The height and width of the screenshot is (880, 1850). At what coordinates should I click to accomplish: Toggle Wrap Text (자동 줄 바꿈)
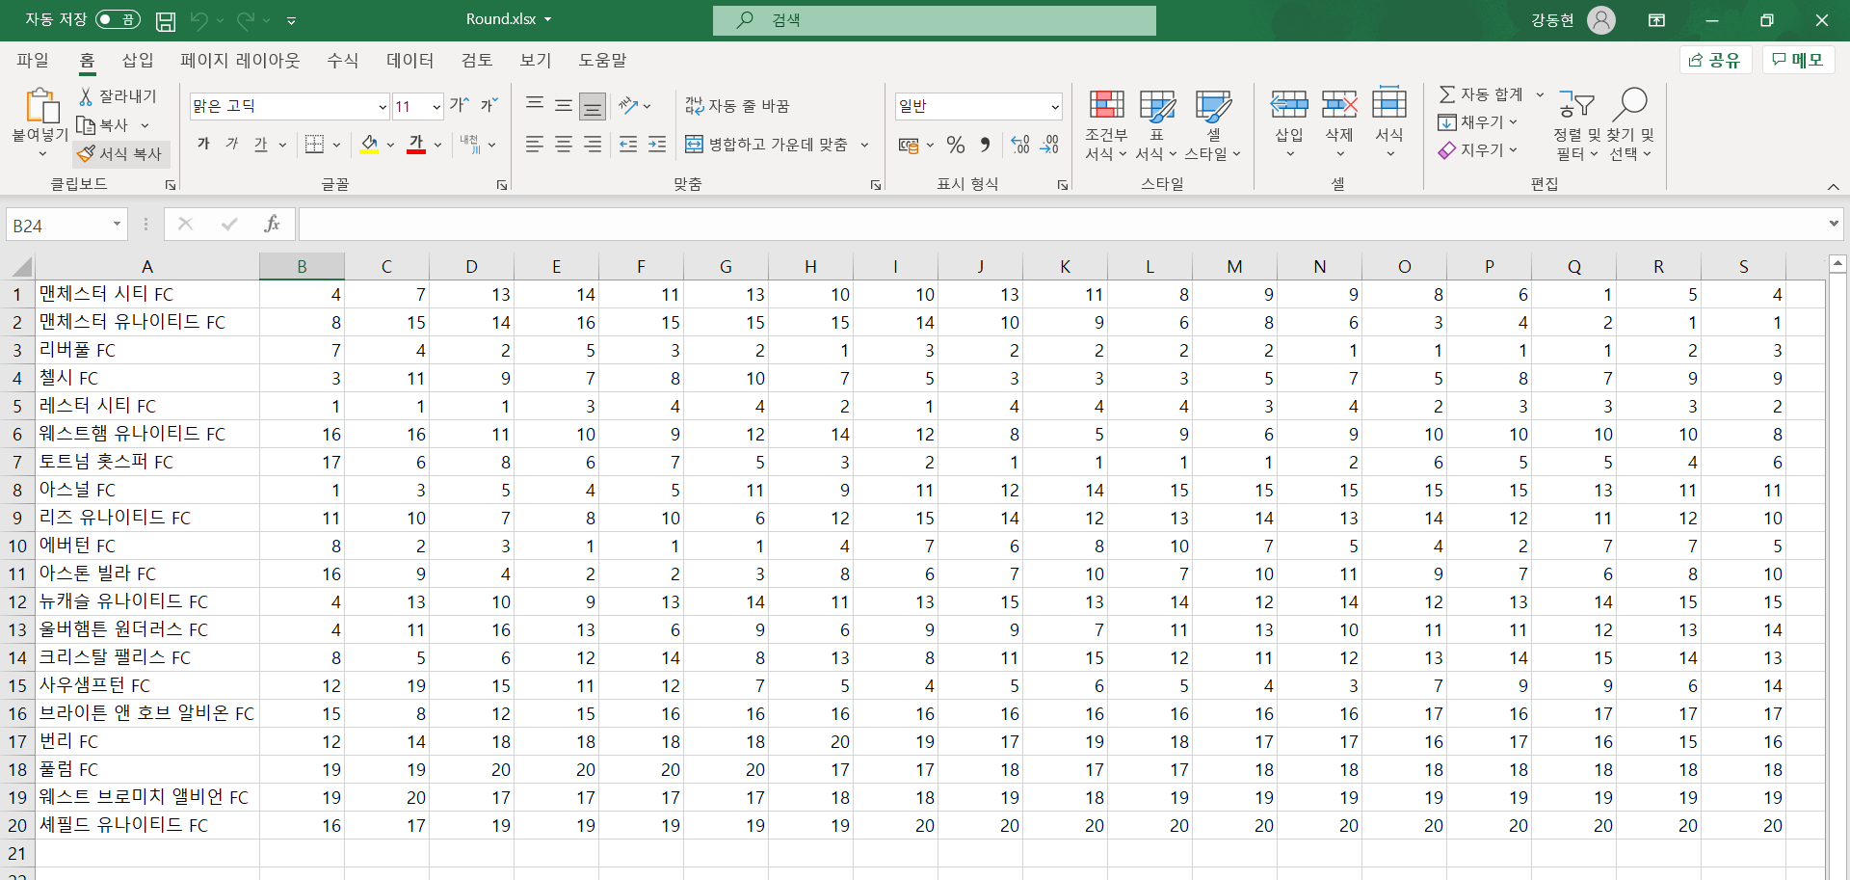[737, 106]
